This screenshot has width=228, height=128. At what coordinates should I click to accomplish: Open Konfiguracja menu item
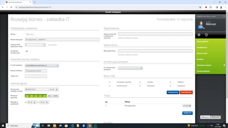click(211, 47)
